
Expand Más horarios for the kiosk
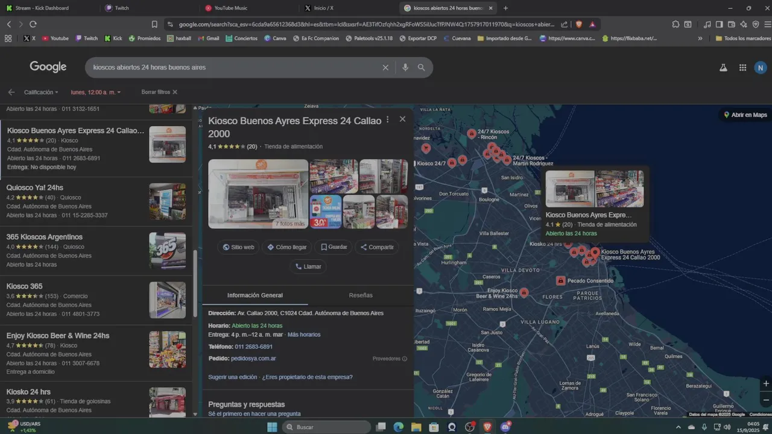(x=304, y=335)
